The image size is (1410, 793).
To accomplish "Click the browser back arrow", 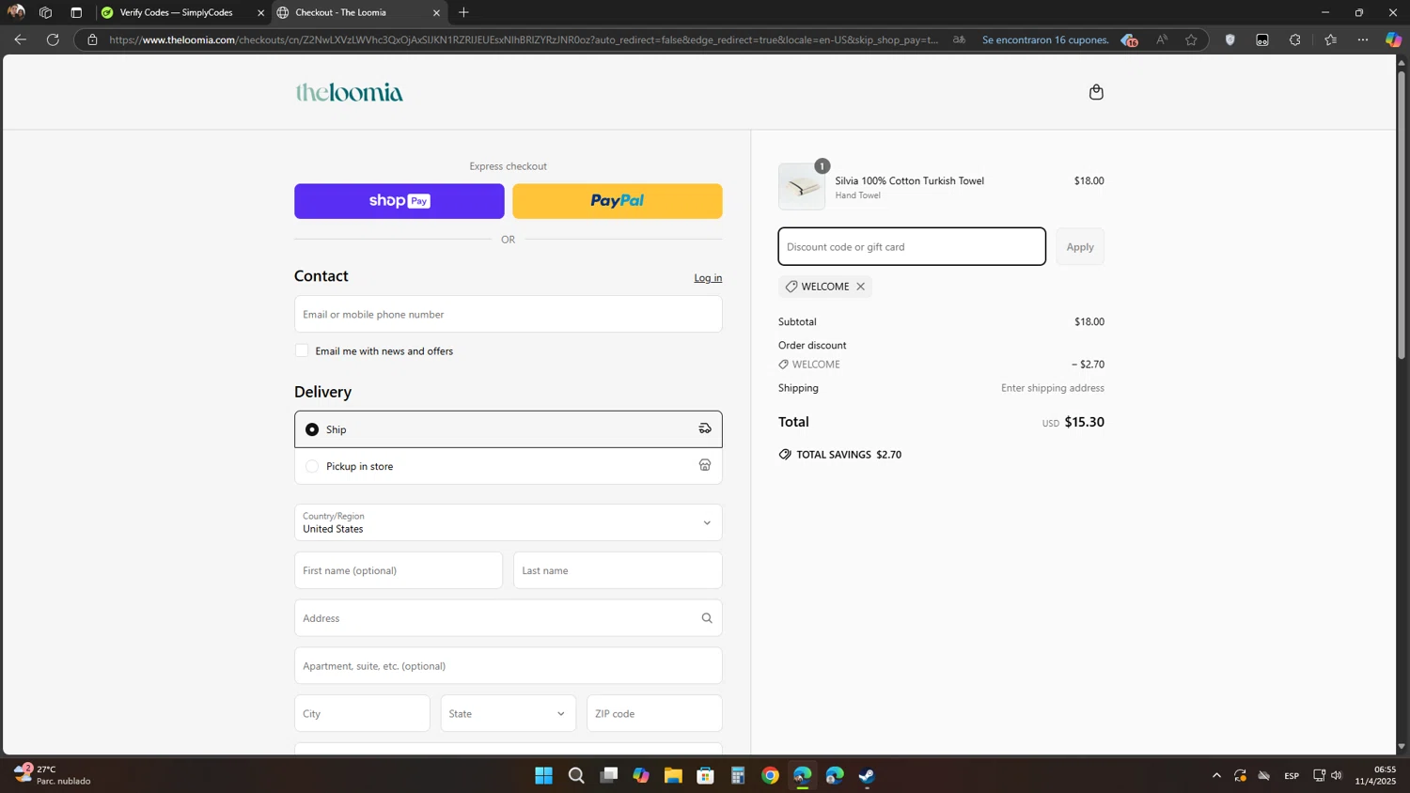I will [x=20, y=39].
